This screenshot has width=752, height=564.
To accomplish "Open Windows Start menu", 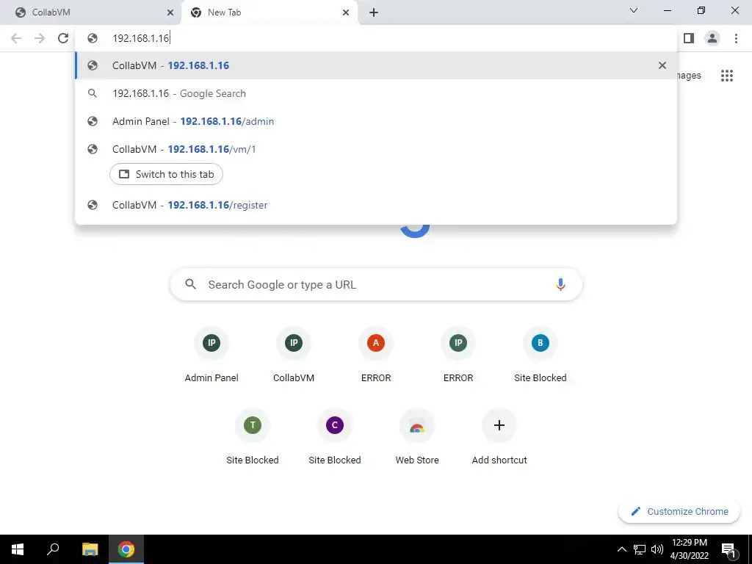I will (x=18, y=549).
